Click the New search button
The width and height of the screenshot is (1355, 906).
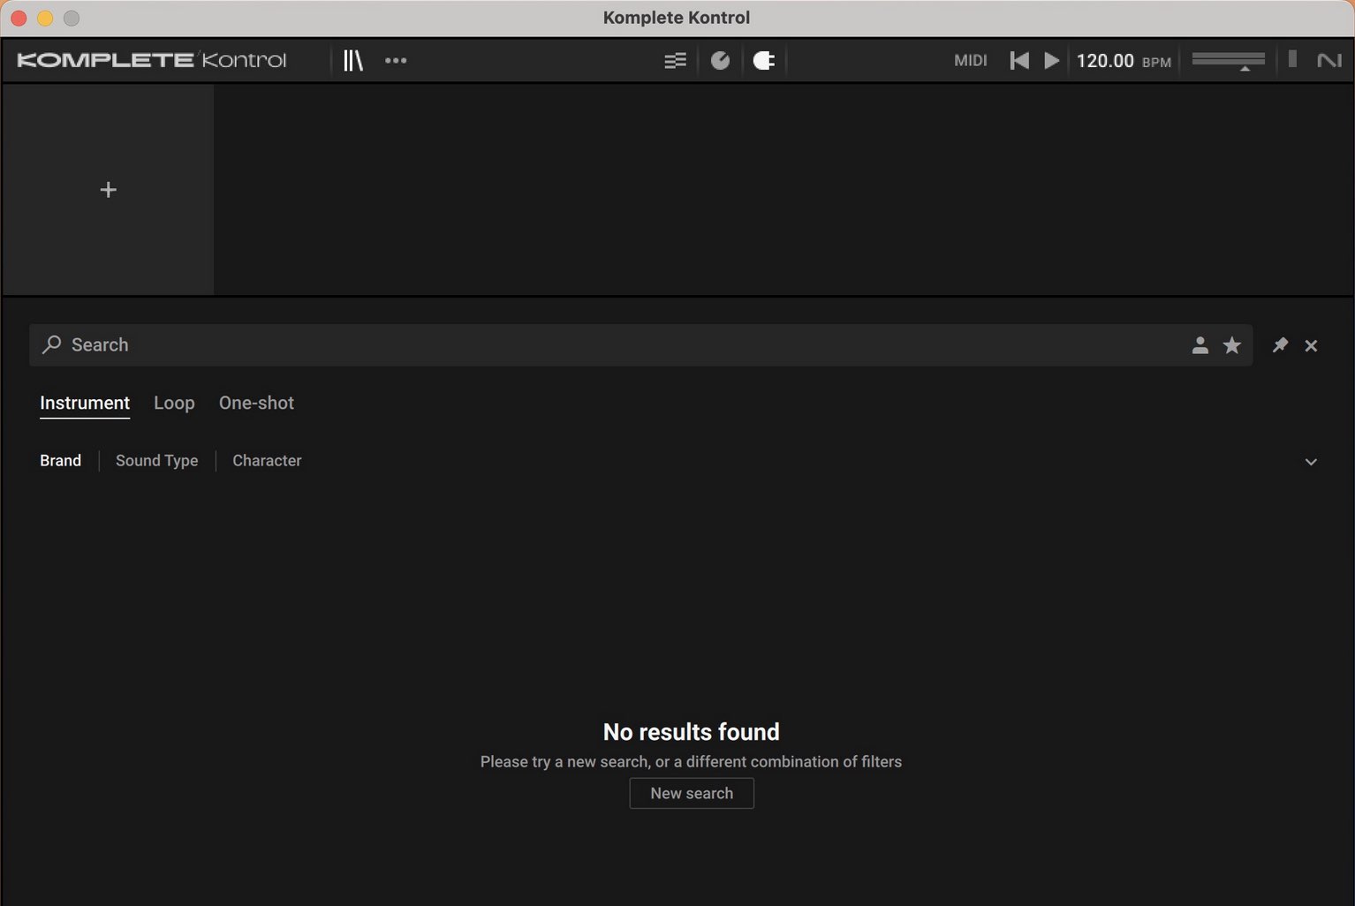[692, 793]
